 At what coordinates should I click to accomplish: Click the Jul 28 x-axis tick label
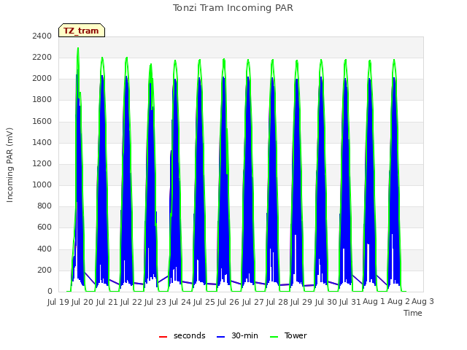pos(277,302)
